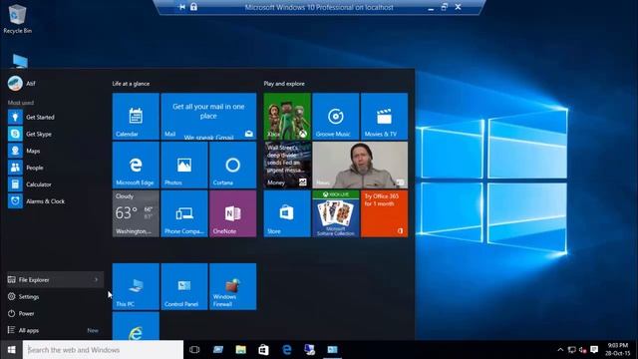
Task: Open the Store icon on taskbar
Action: point(263,350)
